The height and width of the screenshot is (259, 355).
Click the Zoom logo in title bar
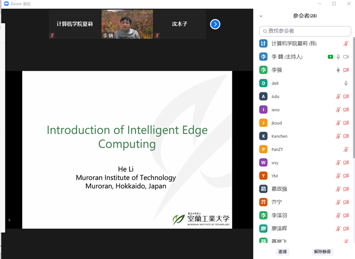click(x=6, y=4)
